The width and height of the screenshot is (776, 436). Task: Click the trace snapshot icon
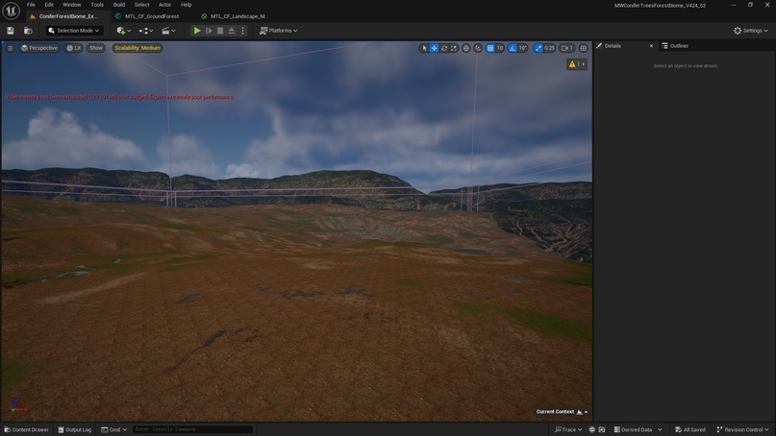(x=602, y=429)
